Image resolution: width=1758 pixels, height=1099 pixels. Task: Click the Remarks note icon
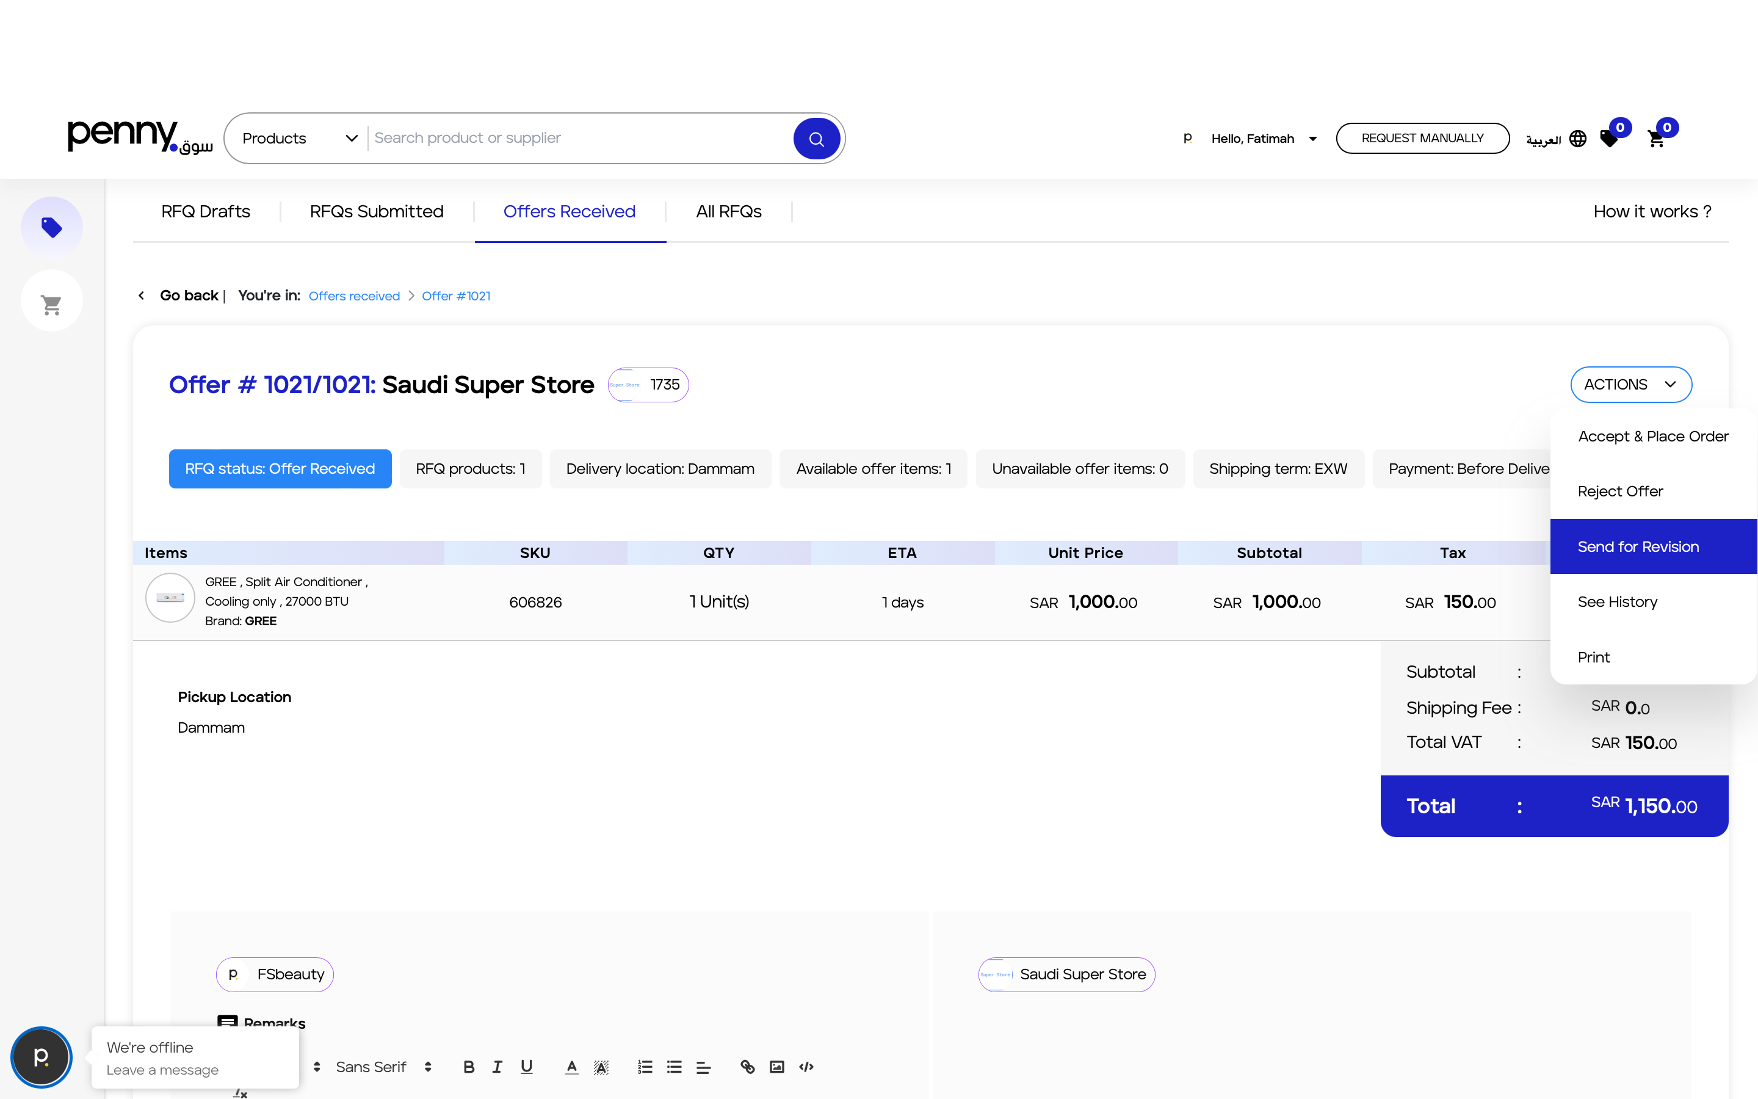click(227, 1022)
